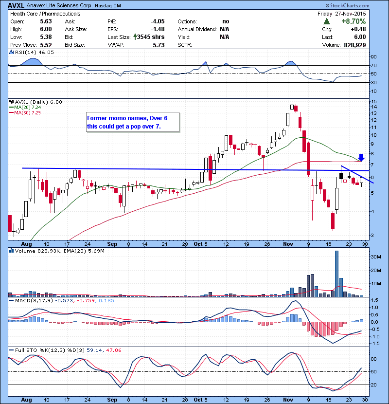Image resolution: width=389 pixels, height=404 pixels.
Task: Click the Options value no
Action: [x=226, y=21]
